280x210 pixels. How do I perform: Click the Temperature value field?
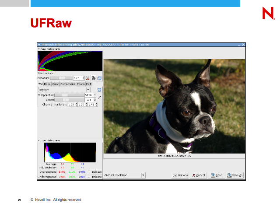(x=89, y=95)
